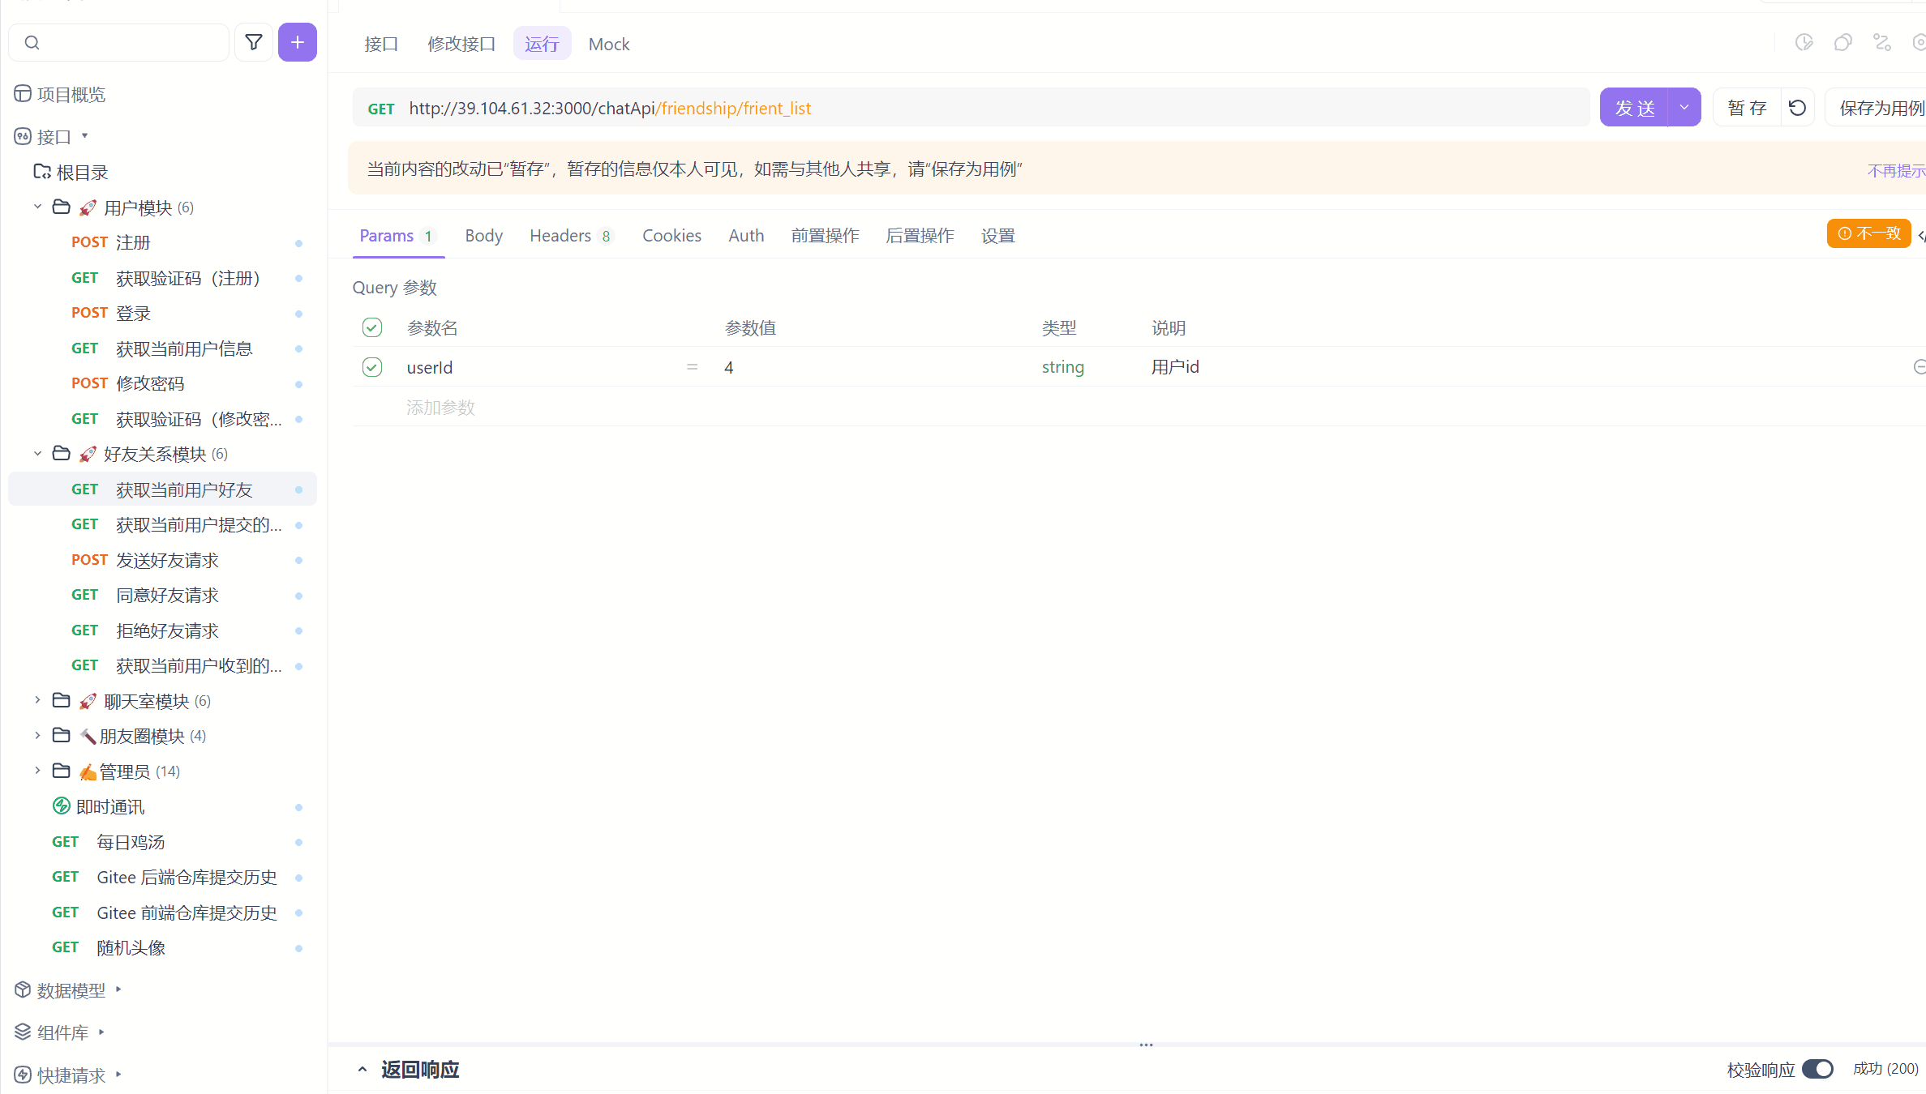1926x1094 pixels.
Task: Open the Auth tab
Action: tap(746, 236)
